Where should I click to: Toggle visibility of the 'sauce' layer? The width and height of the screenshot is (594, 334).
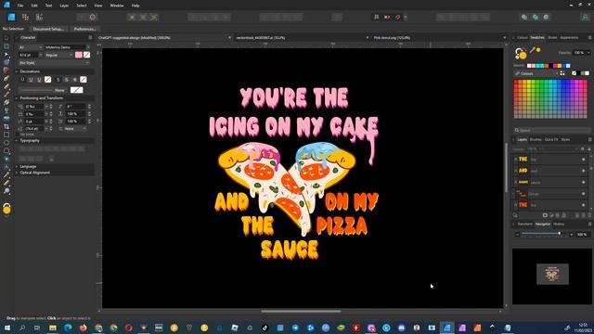point(584,182)
